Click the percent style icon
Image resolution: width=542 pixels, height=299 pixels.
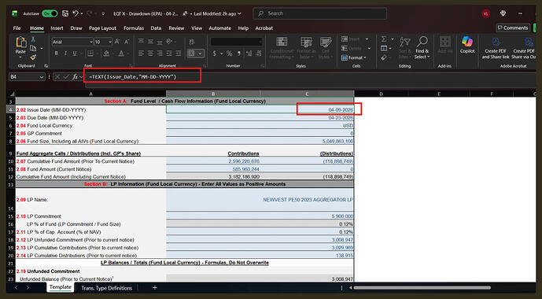(229, 54)
